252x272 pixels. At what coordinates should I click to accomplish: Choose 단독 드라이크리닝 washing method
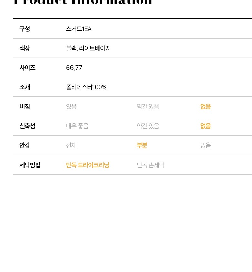(x=88, y=165)
